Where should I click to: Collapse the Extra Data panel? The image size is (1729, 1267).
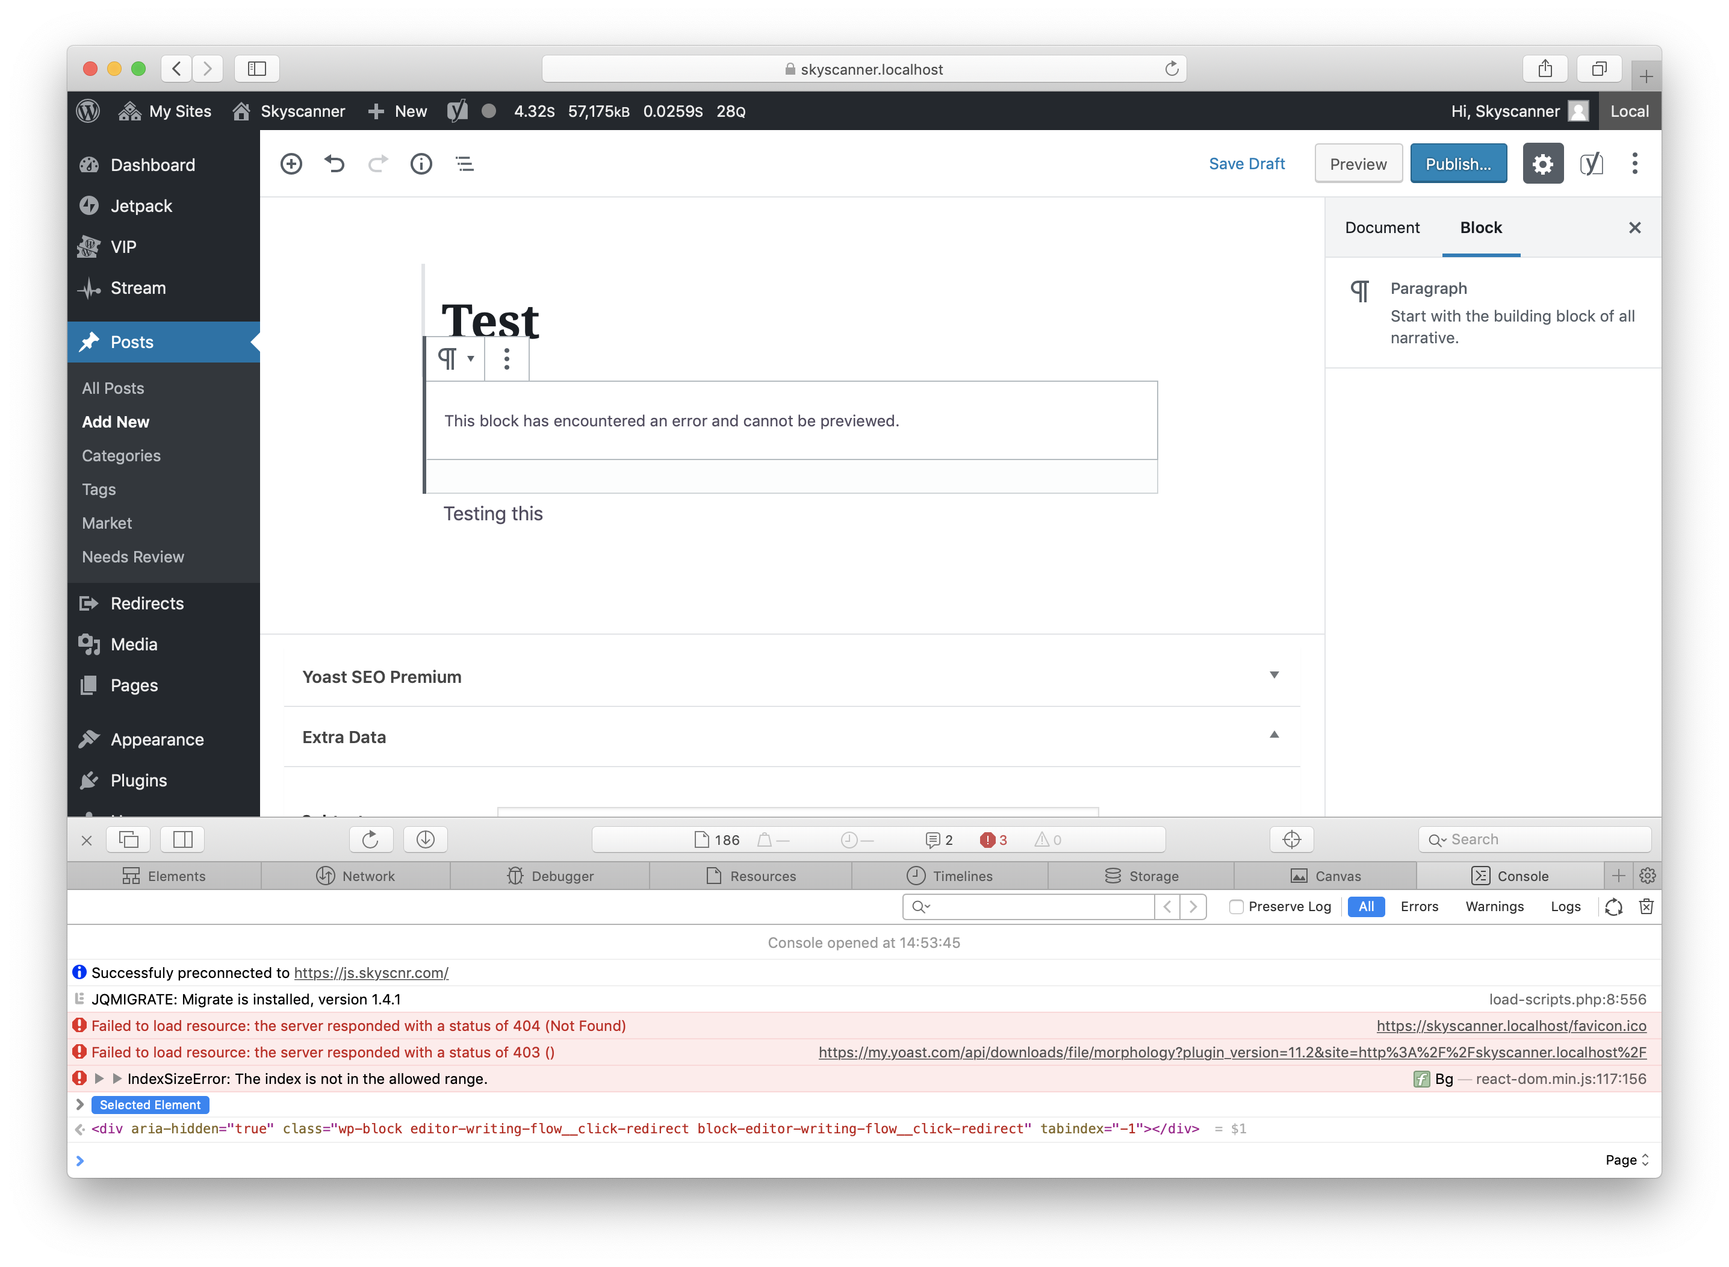[792, 737]
